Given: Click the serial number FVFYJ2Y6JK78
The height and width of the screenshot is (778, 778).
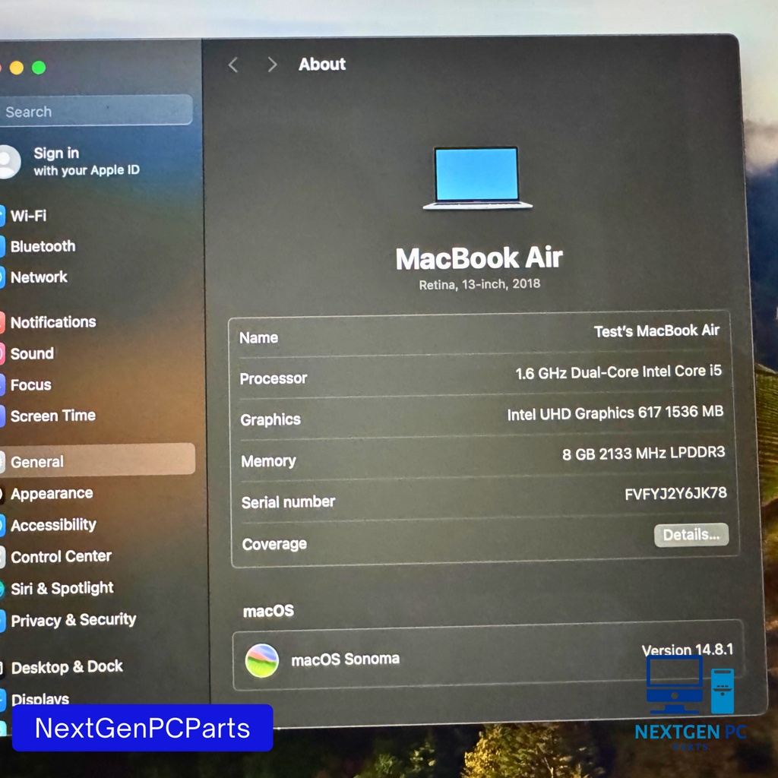Looking at the screenshot, I should [x=675, y=494].
